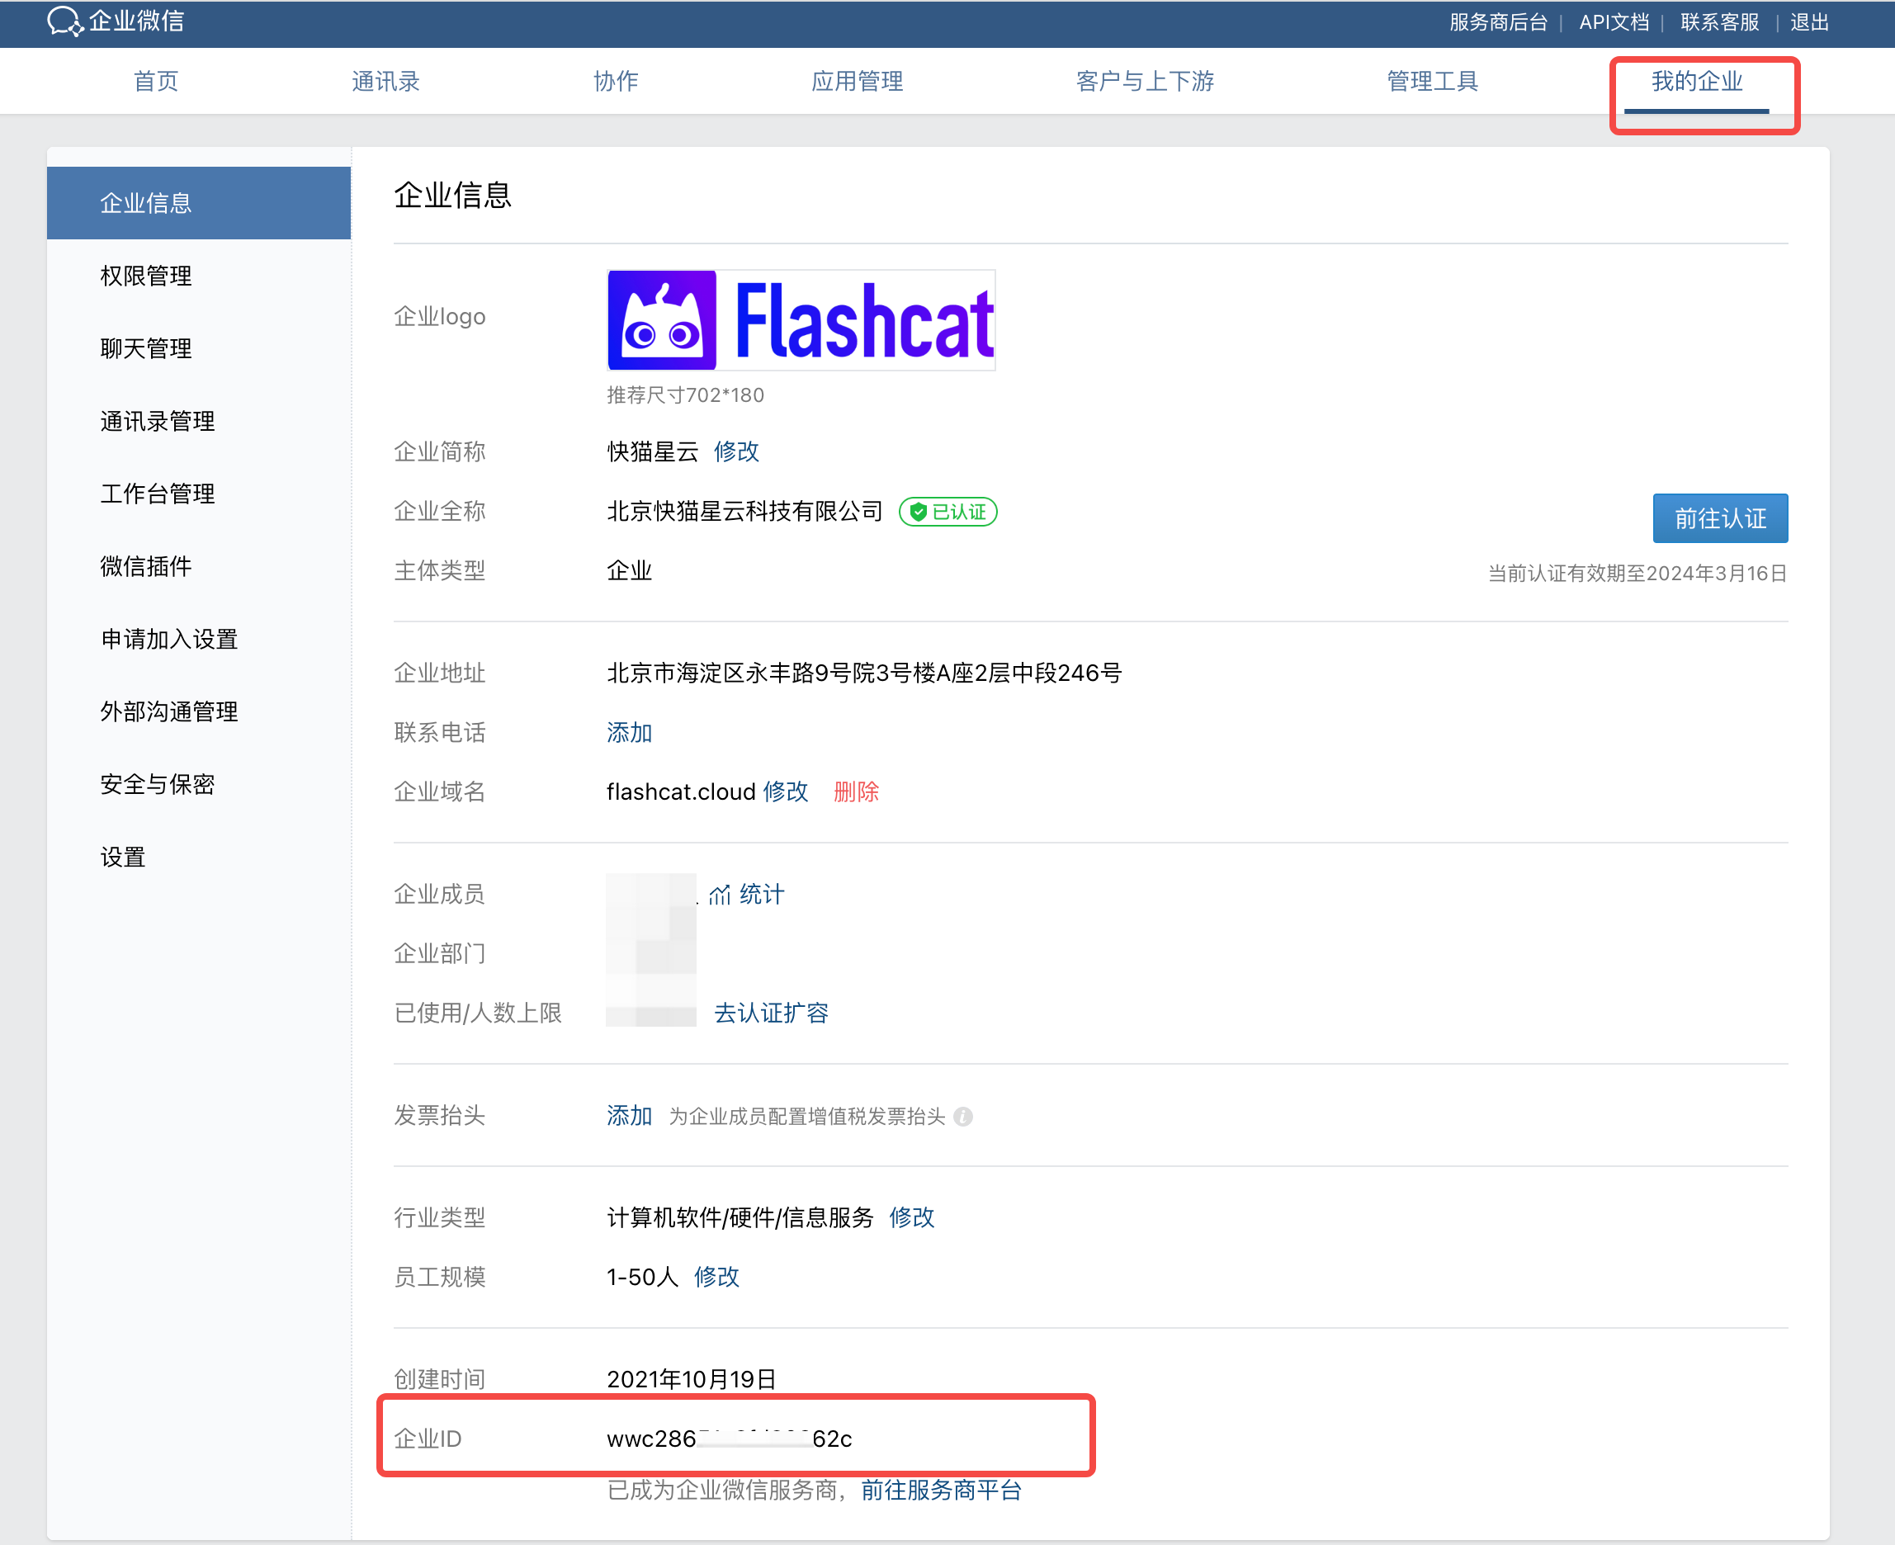Click the Flashcat enterprise logo image
Viewport: 1895px width, 1545px height.
(x=801, y=320)
